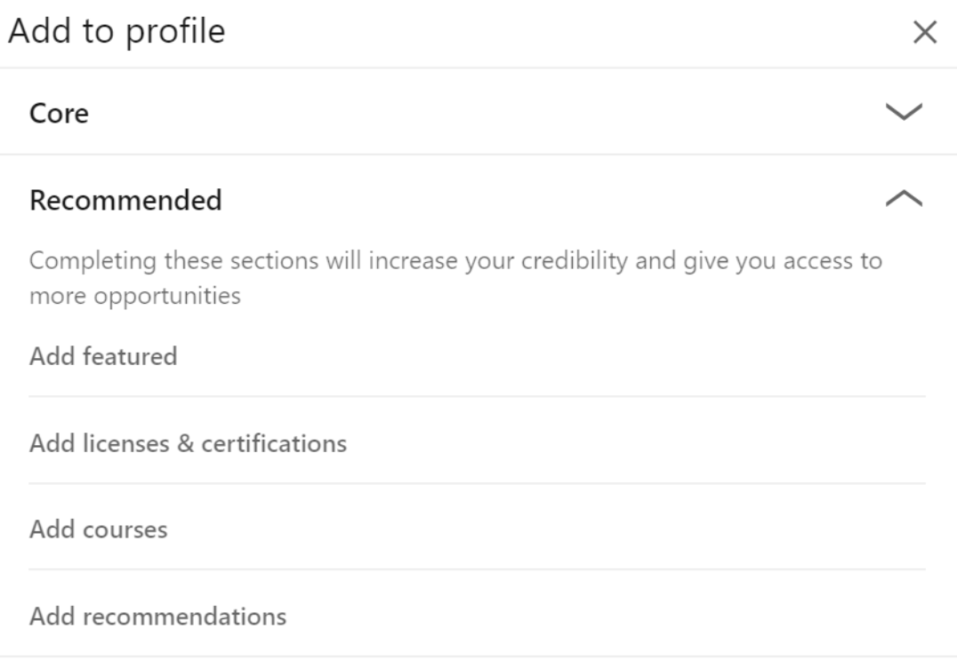
Task: Choose Add licenses & certifications
Action: [188, 443]
